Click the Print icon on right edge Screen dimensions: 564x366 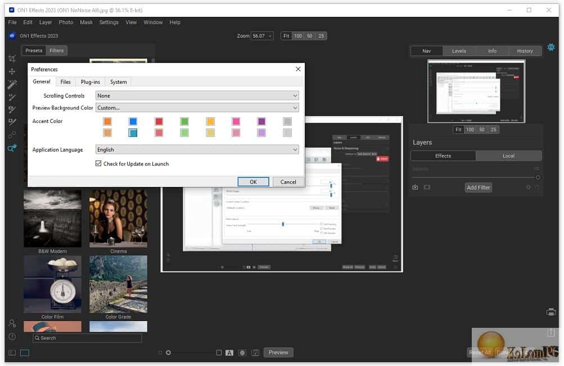[x=551, y=312]
